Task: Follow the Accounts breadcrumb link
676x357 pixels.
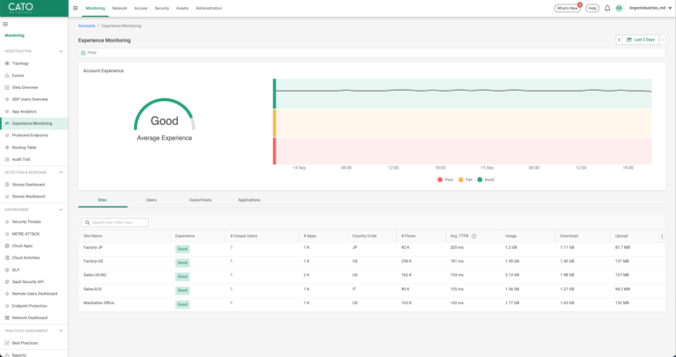Action: pos(87,25)
